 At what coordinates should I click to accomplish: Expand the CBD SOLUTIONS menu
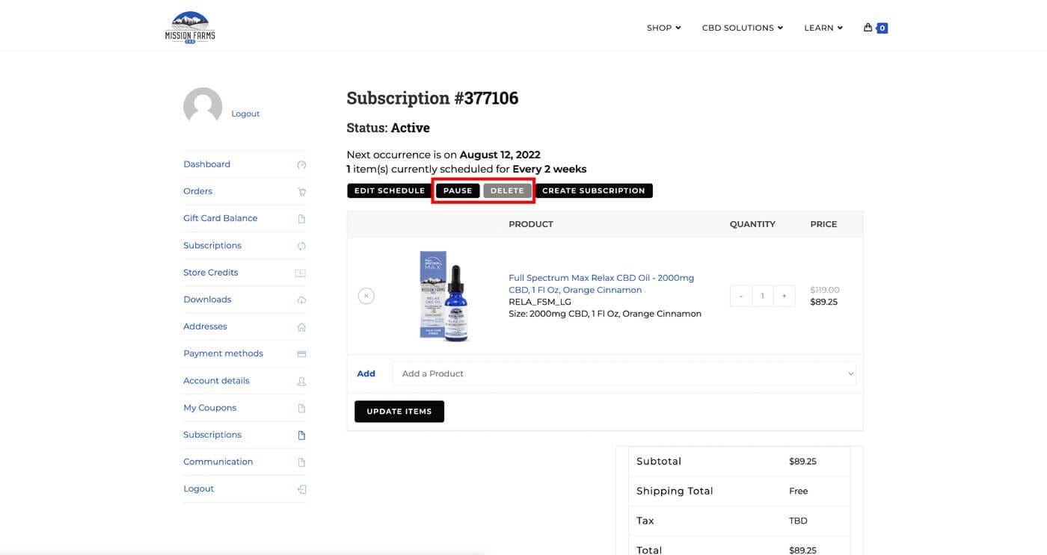coord(742,28)
